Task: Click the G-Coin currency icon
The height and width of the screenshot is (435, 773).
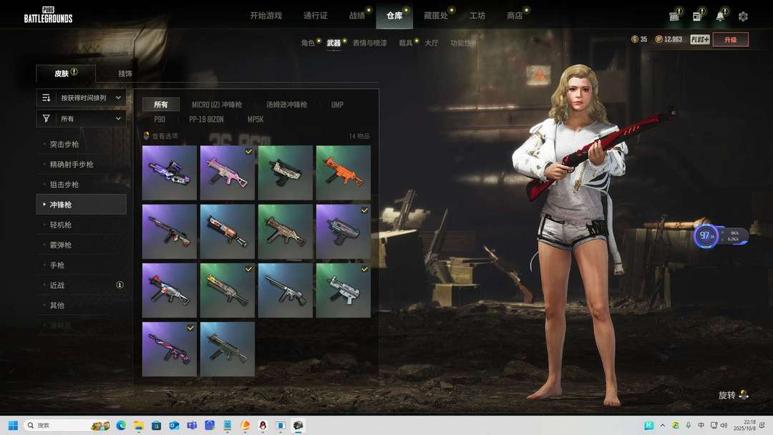Action: (x=635, y=39)
